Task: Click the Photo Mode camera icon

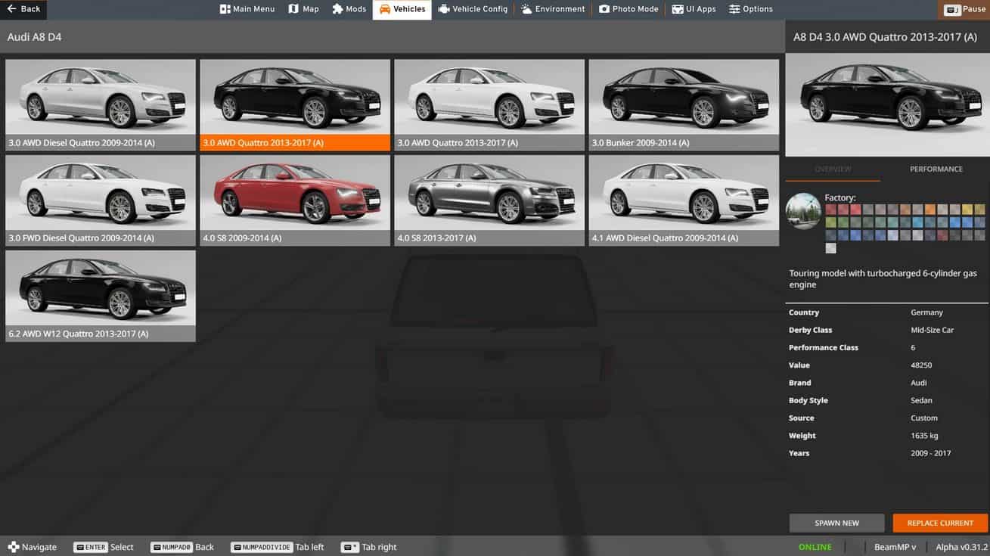Action: click(604, 9)
